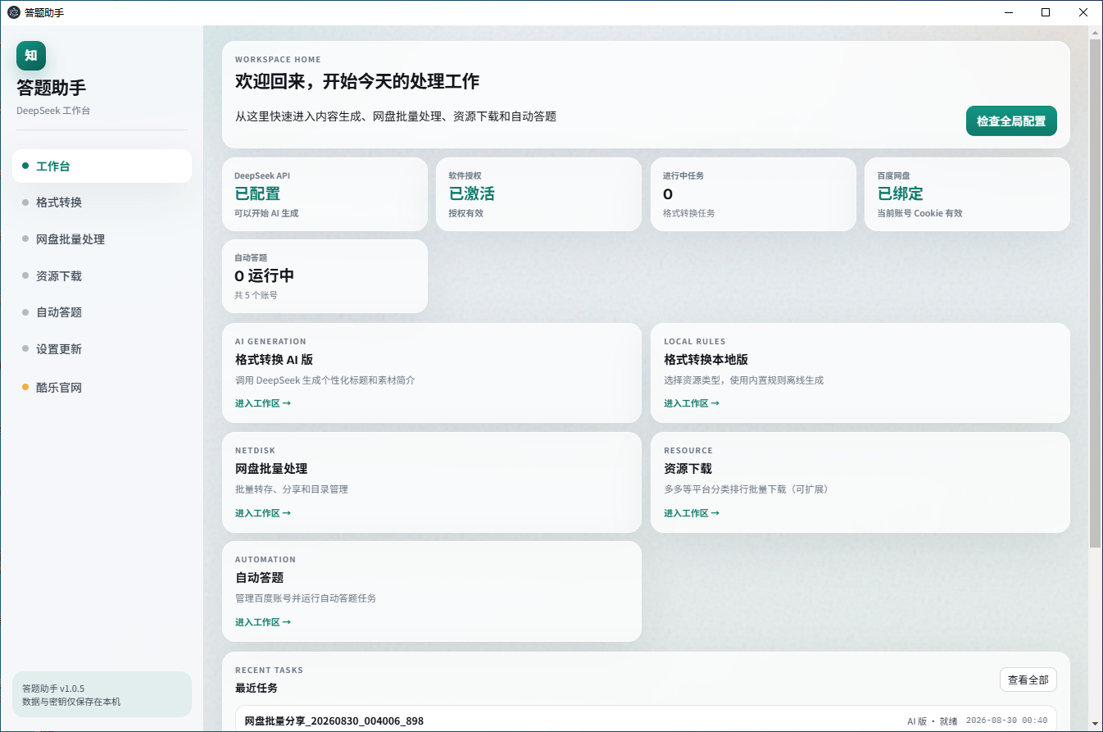The height and width of the screenshot is (732, 1103).
Task: Open the 软件授权 已激活 status card
Action: (x=538, y=194)
